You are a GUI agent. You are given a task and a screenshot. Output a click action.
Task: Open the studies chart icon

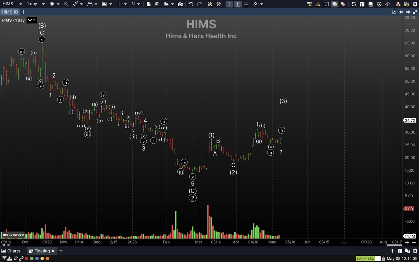click(104, 4)
